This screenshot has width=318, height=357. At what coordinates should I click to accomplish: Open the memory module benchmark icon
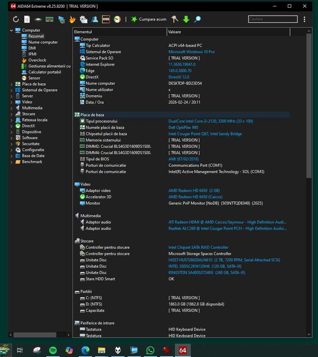tap(49, 19)
